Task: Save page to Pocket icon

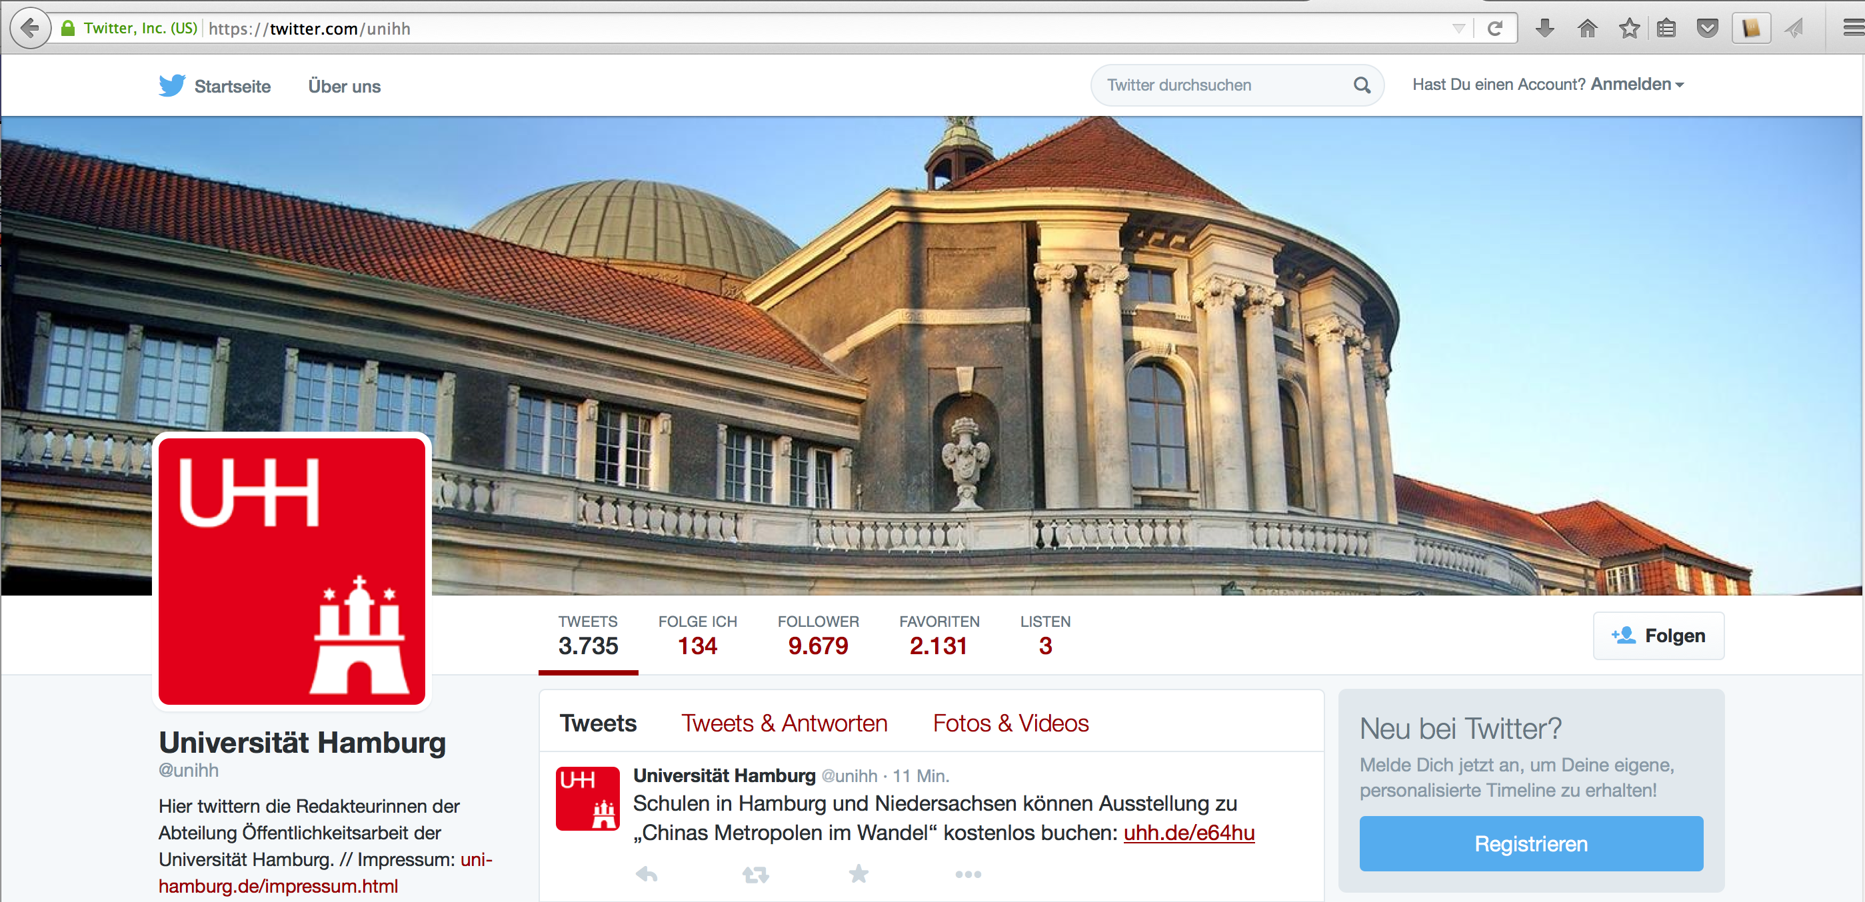Action: coord(1707,28)
